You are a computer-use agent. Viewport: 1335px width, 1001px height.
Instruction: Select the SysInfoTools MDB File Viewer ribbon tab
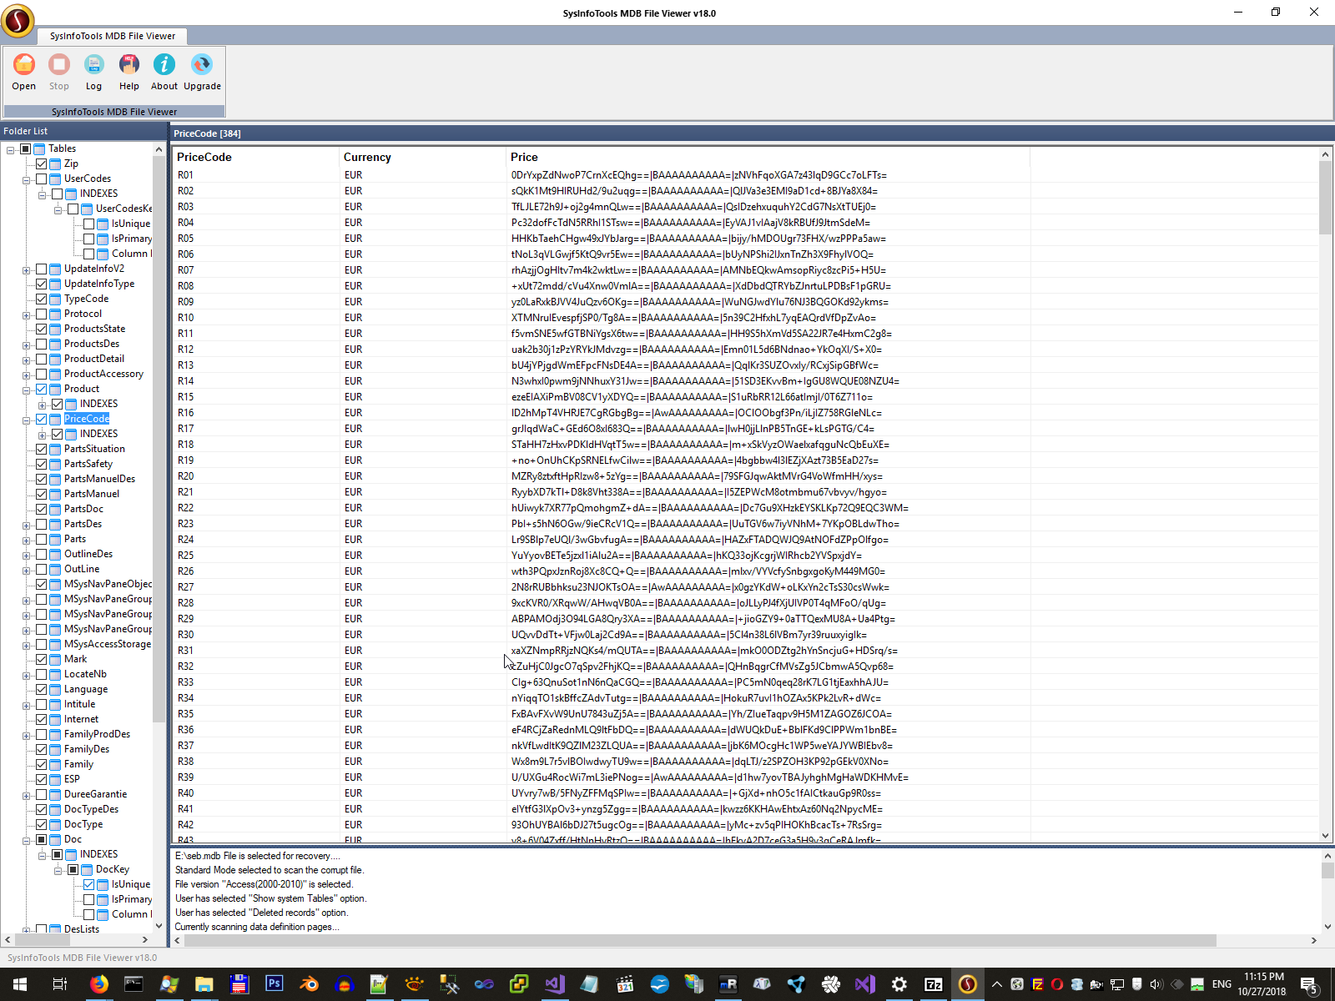coord(113,36)
